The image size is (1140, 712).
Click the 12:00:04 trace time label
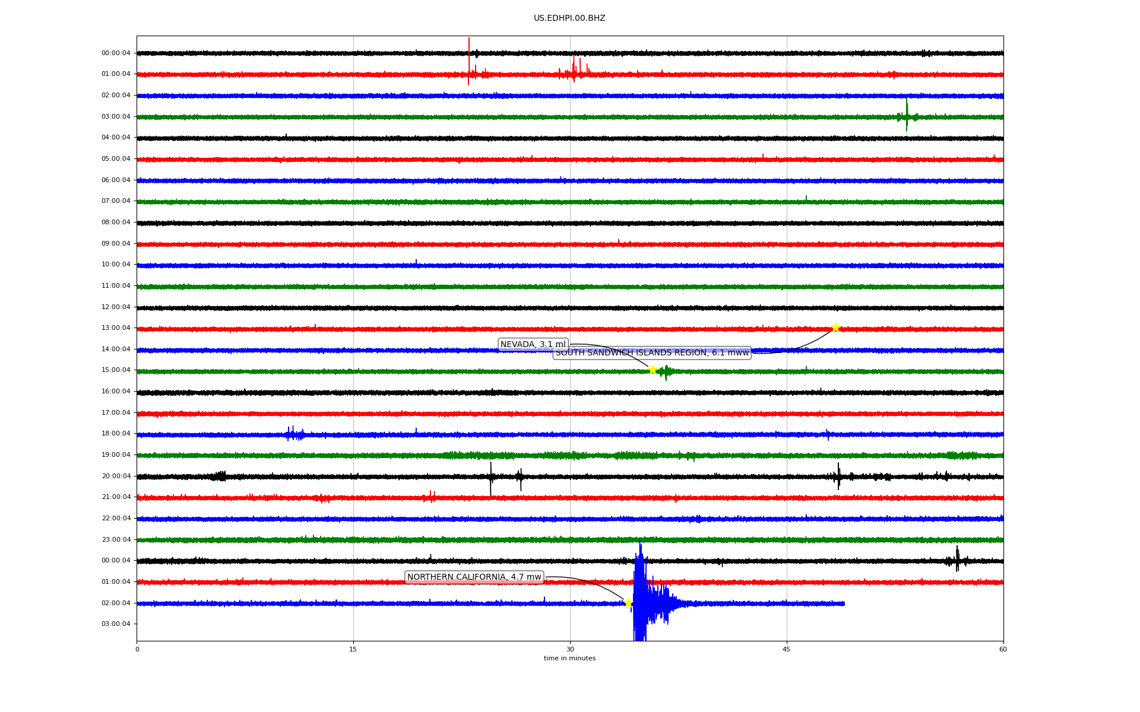point(116,307)
